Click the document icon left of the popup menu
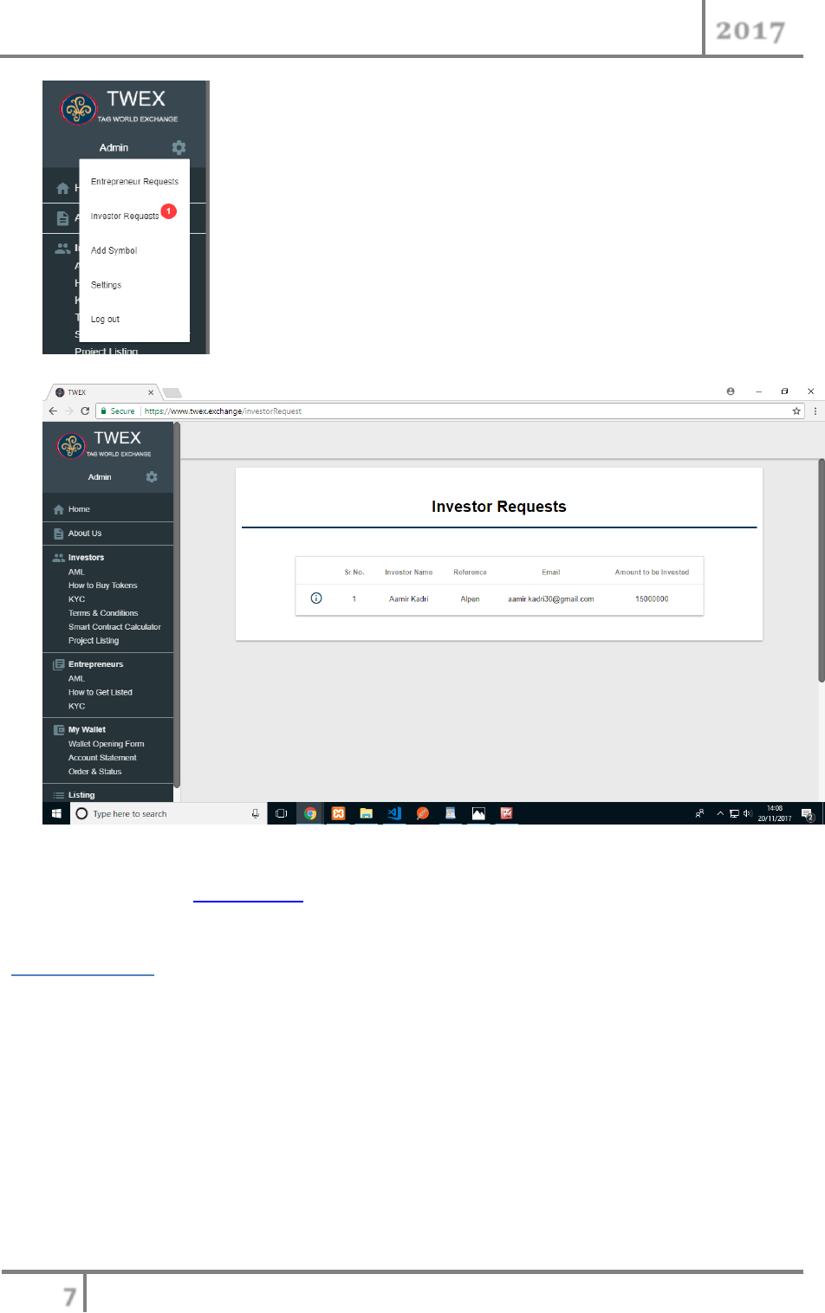Screen dimensions: 825x1313 (x=62, y=218)
